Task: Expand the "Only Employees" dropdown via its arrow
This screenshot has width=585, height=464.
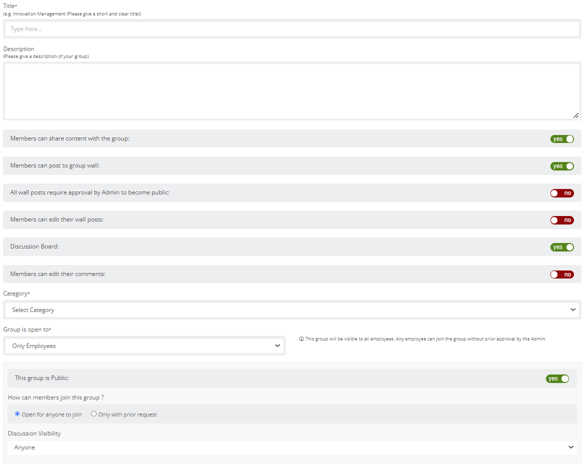Action: pyautogui.click(x=278, y=345)
